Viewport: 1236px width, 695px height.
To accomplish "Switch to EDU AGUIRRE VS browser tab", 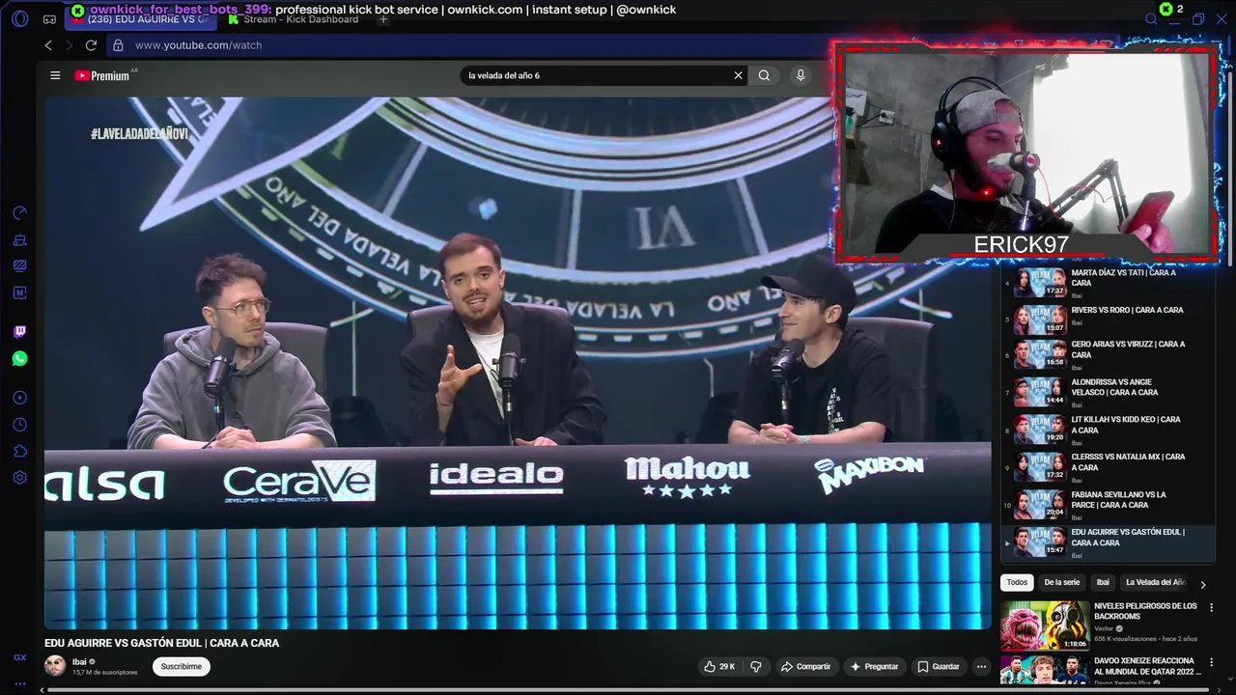I will [141, 19].
